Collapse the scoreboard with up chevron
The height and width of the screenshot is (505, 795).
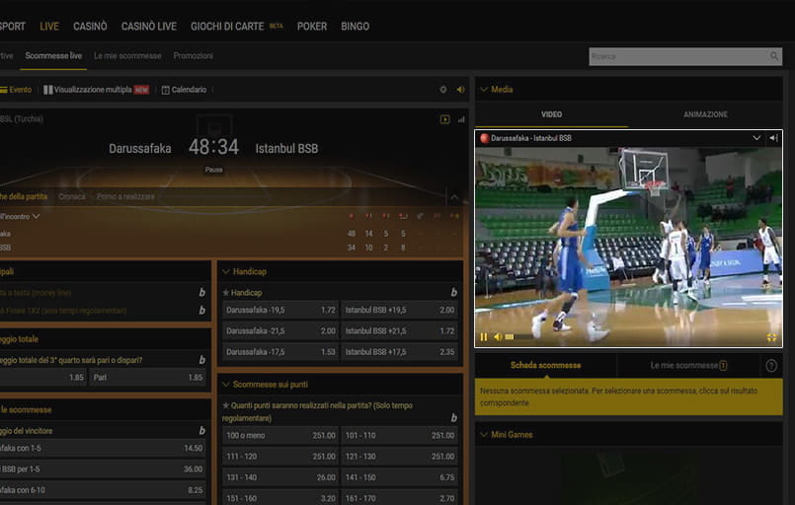pos(455,197)
